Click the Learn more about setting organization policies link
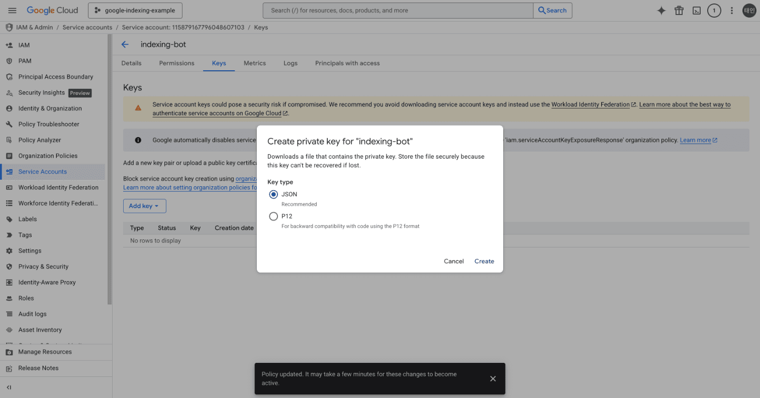 tap(190, 187)
